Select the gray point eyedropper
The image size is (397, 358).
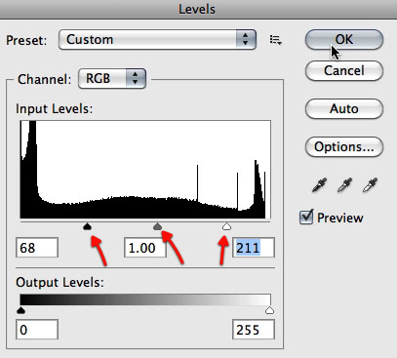[344, 184]
